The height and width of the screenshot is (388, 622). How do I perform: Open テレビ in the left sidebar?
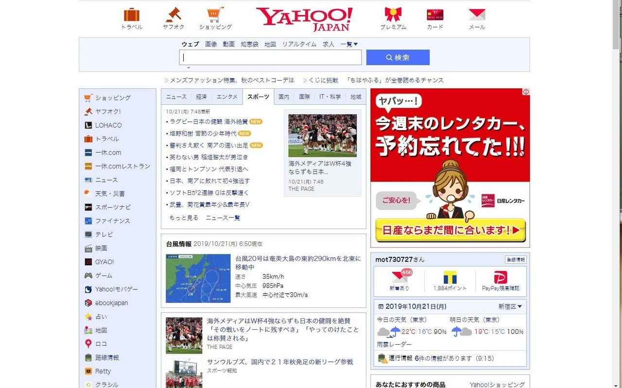click(104, 234)
